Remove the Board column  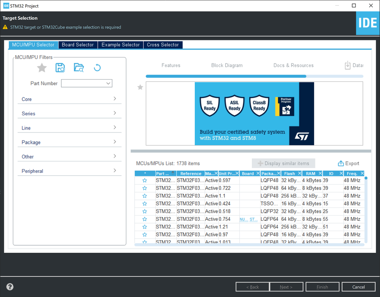click(x=258, y=173)
